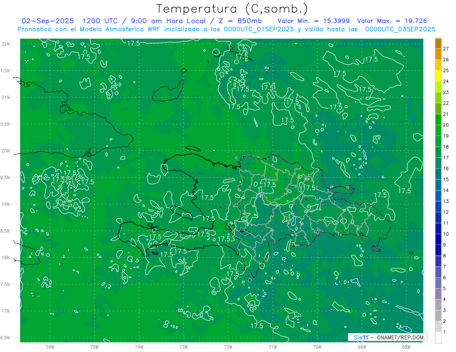Click the legend value '18'

(446, 147)
